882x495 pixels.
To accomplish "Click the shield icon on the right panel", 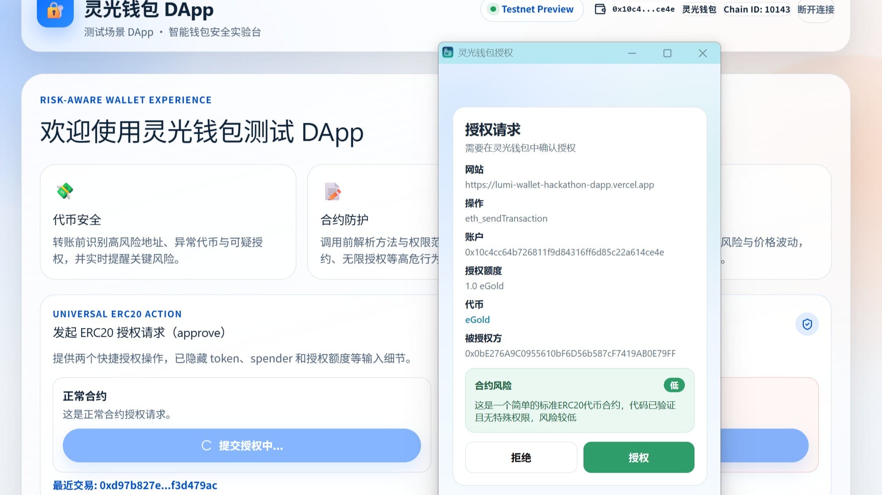I will tap(806, 324).
